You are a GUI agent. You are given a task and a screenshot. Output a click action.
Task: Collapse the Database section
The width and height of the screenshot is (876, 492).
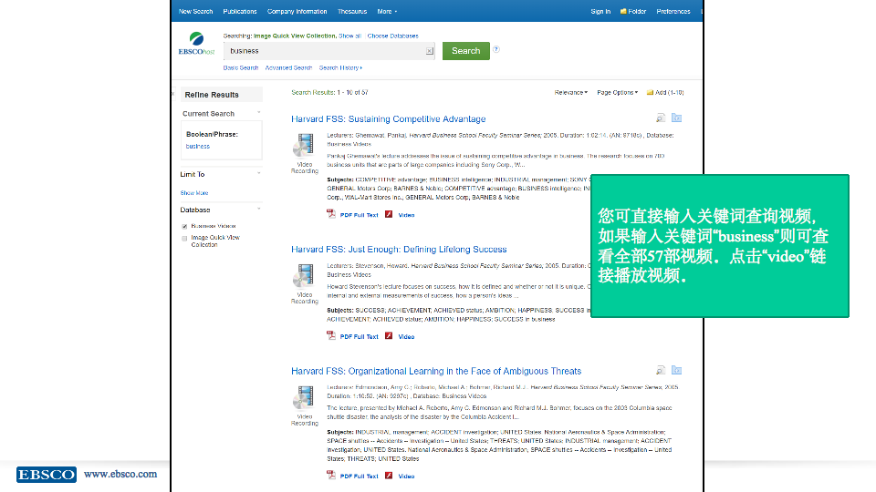coord(258,210)
